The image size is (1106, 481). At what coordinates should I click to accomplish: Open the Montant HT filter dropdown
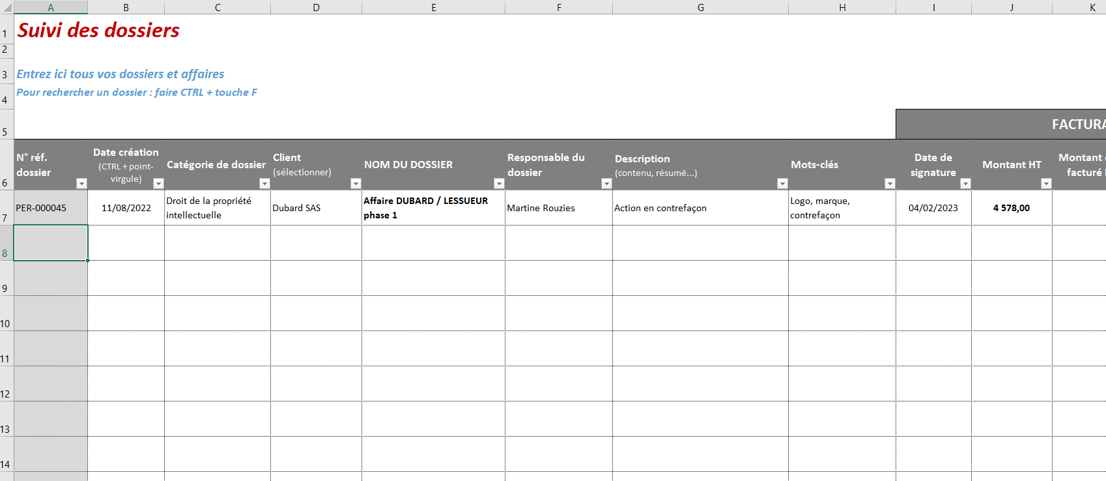click(1046, 184)
